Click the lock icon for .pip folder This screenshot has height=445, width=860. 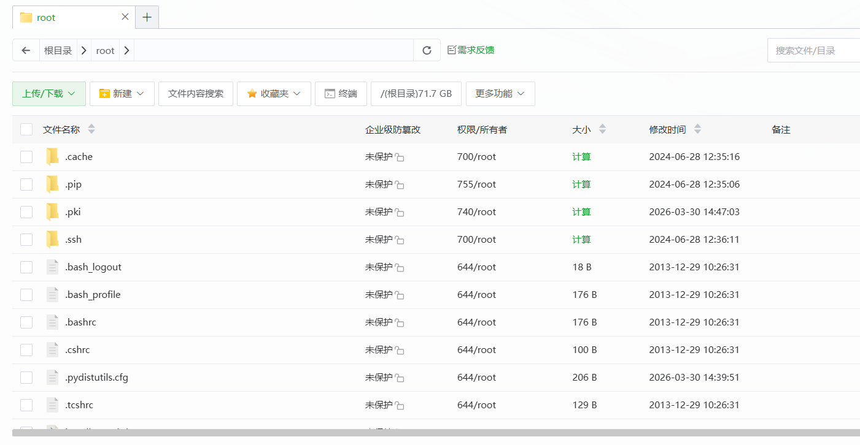(400, 185)
